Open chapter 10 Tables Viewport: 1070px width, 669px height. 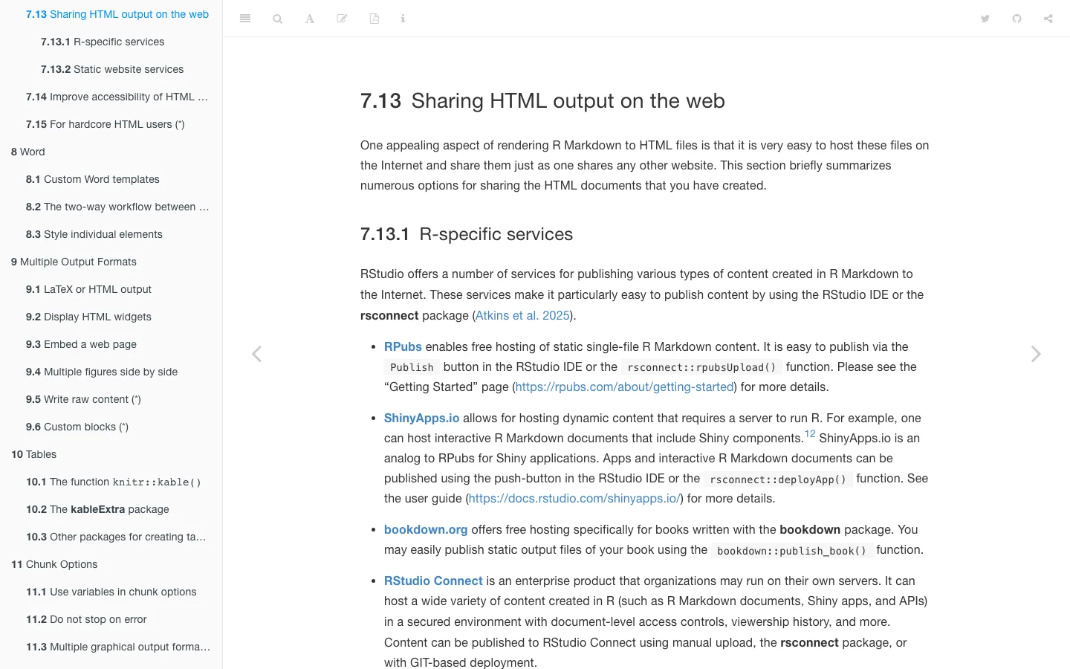pos(33,454)
